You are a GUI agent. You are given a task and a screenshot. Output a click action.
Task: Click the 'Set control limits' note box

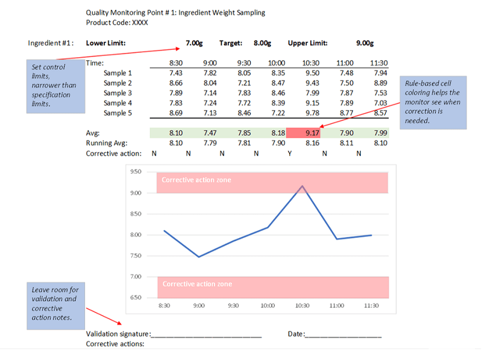pos(55,87)
